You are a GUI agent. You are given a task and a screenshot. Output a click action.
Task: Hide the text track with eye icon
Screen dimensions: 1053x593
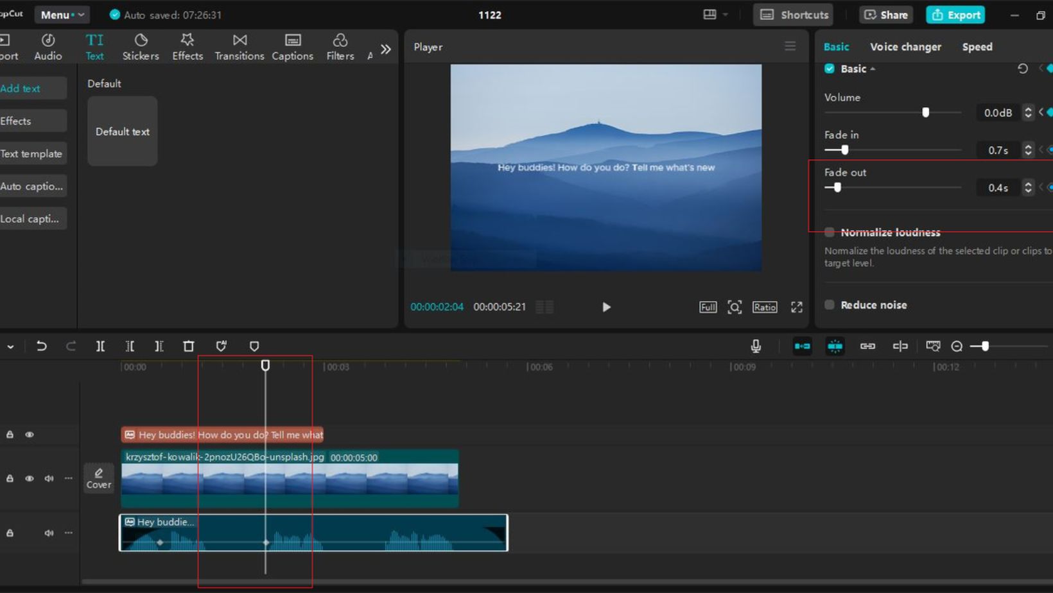click(x=30, y=434)
